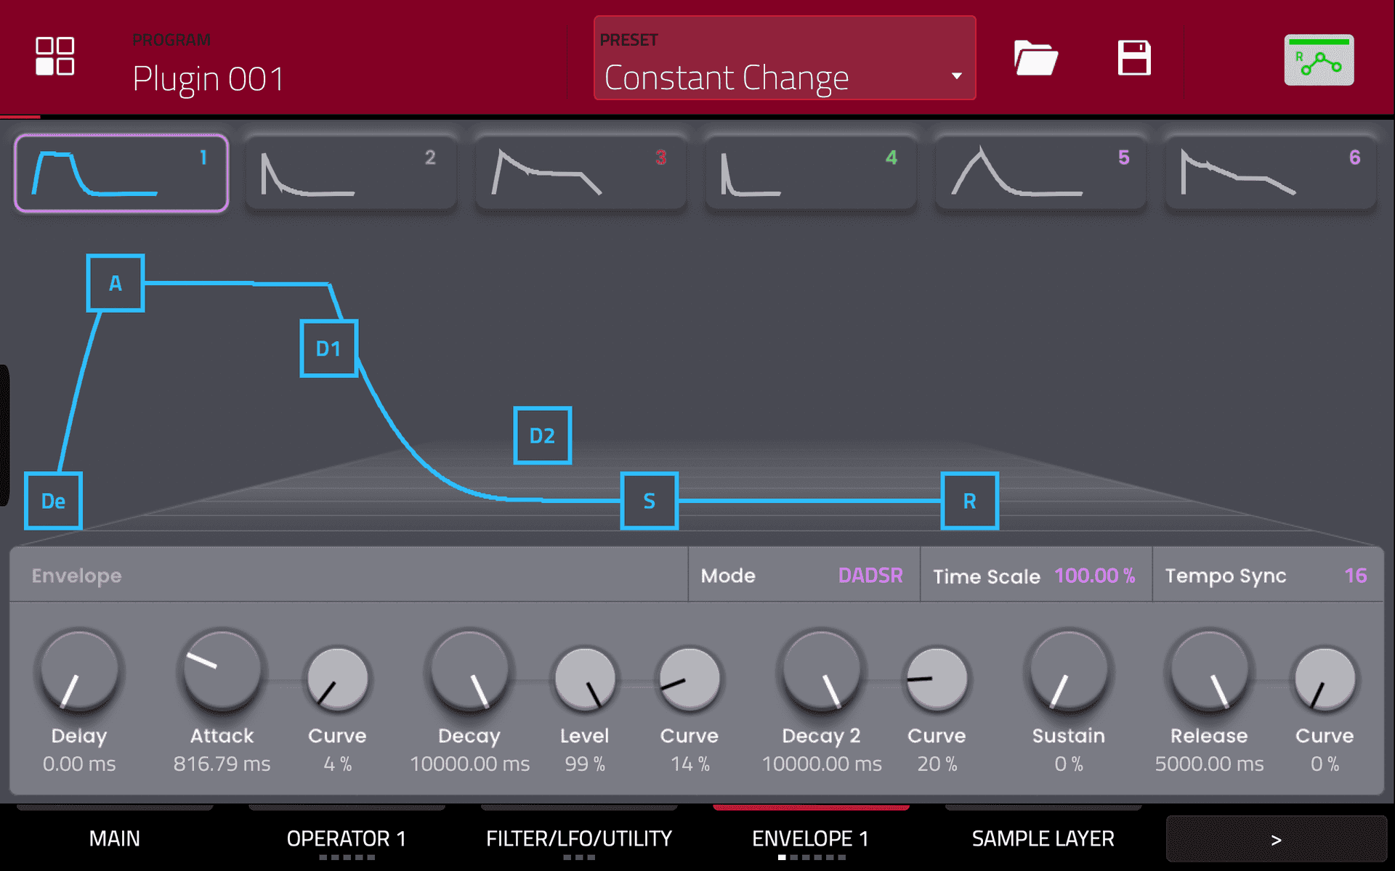Click the save preset disk icon
1395x871 pixels.
point(1133,58)
